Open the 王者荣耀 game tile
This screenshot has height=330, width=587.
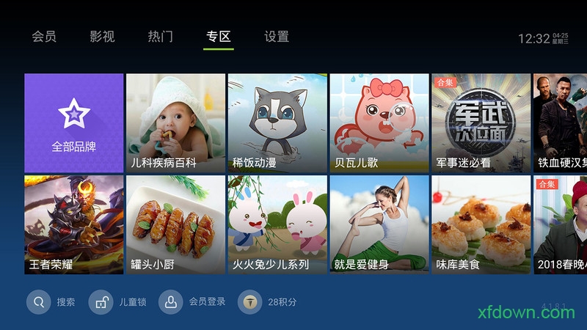point(74,225)
